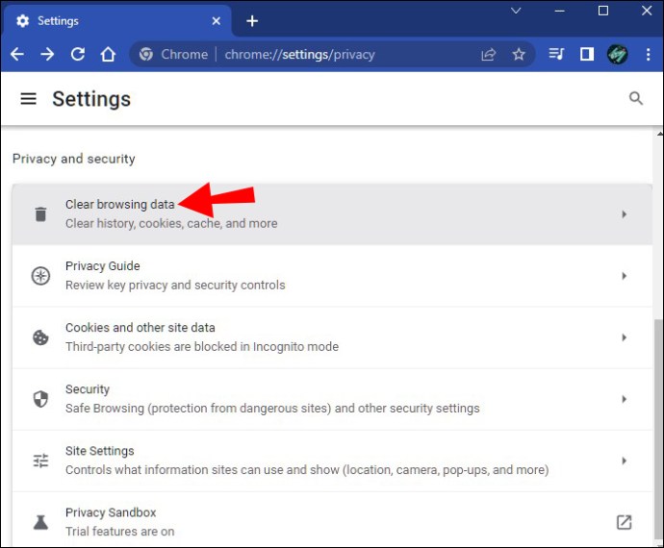Expand Site Settings row arrow
The width and height of the screenshot is (664, 548).
coord(624,461)
